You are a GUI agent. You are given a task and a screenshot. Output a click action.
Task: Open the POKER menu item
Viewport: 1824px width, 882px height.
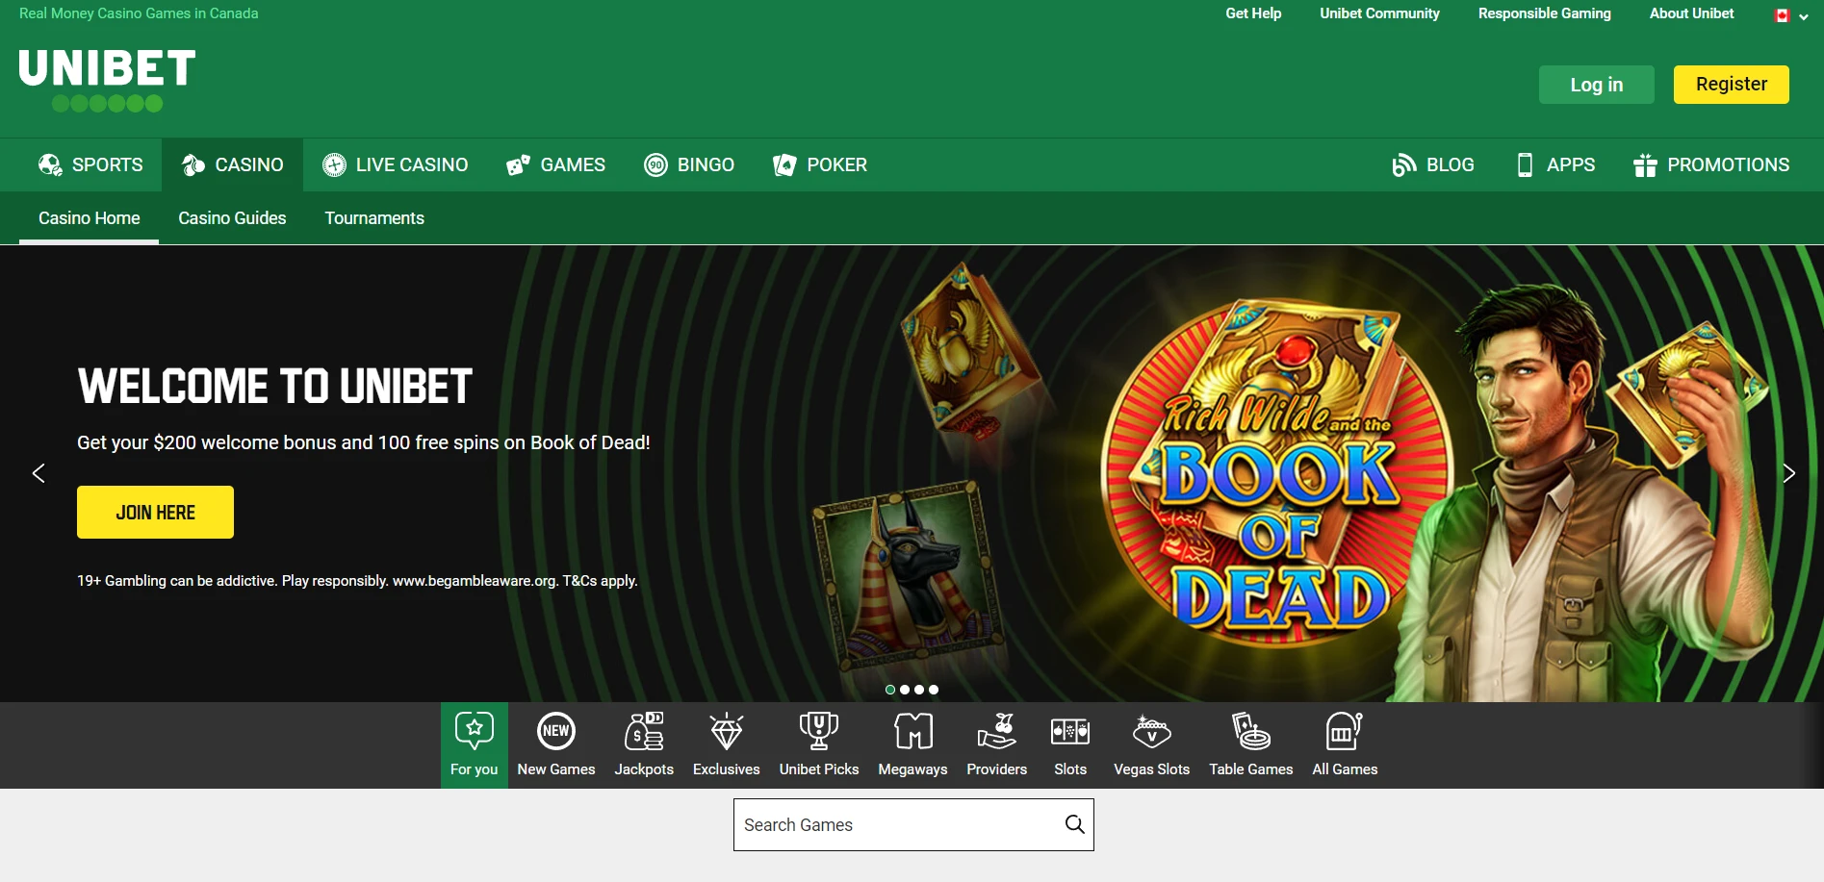[x=820, y=164]
